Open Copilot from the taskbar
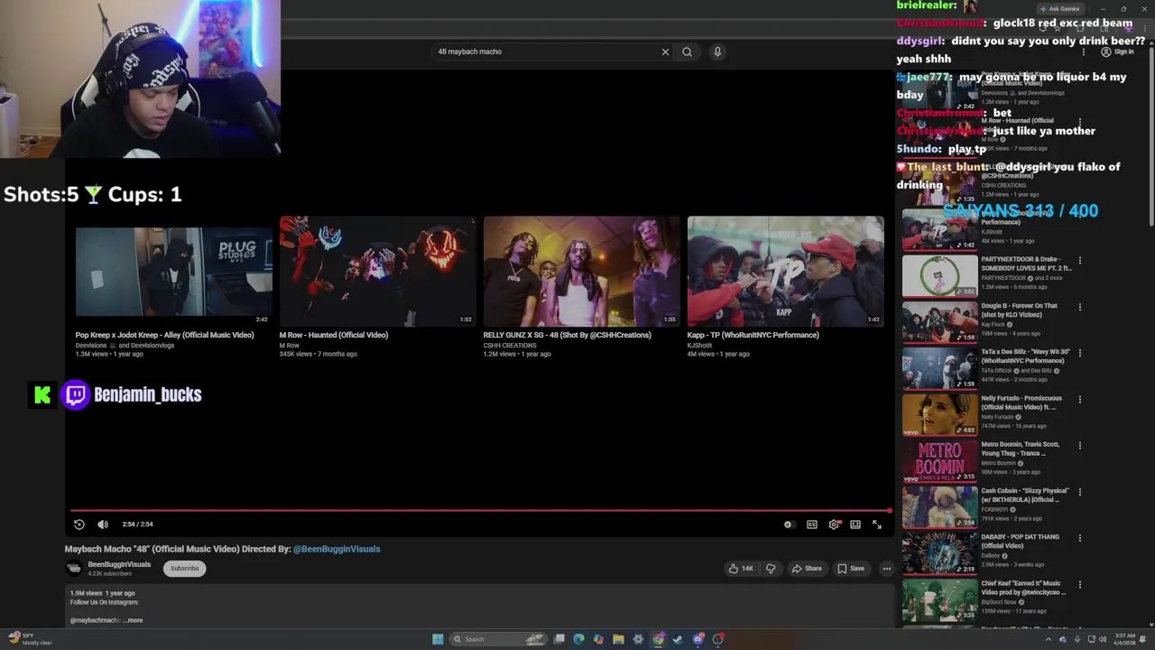1155x650 pixels. click(x=598, y=639)
